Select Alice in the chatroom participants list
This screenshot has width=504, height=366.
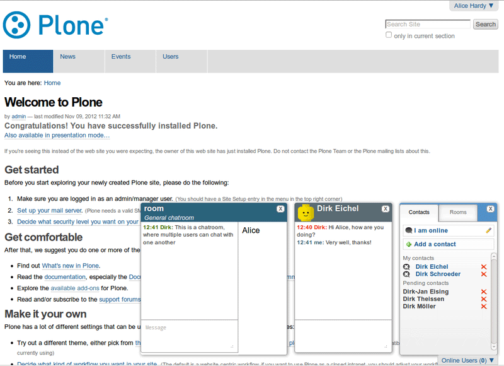[251, 230]
